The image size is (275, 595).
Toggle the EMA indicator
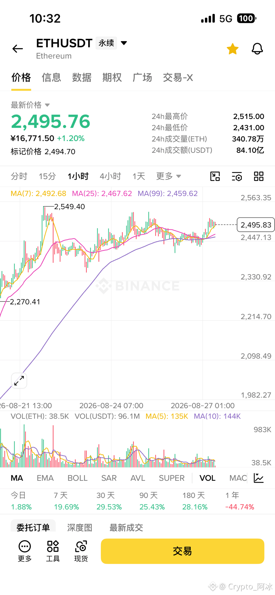pyautogui.click(x=45, y=478)
